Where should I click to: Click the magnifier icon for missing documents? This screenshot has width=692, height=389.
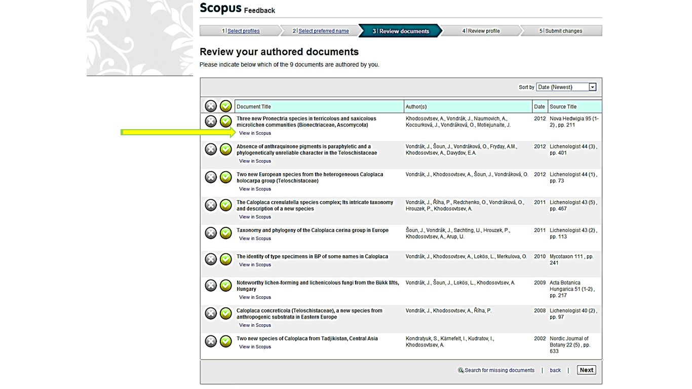pyautogui.click(x=460, y=370)
